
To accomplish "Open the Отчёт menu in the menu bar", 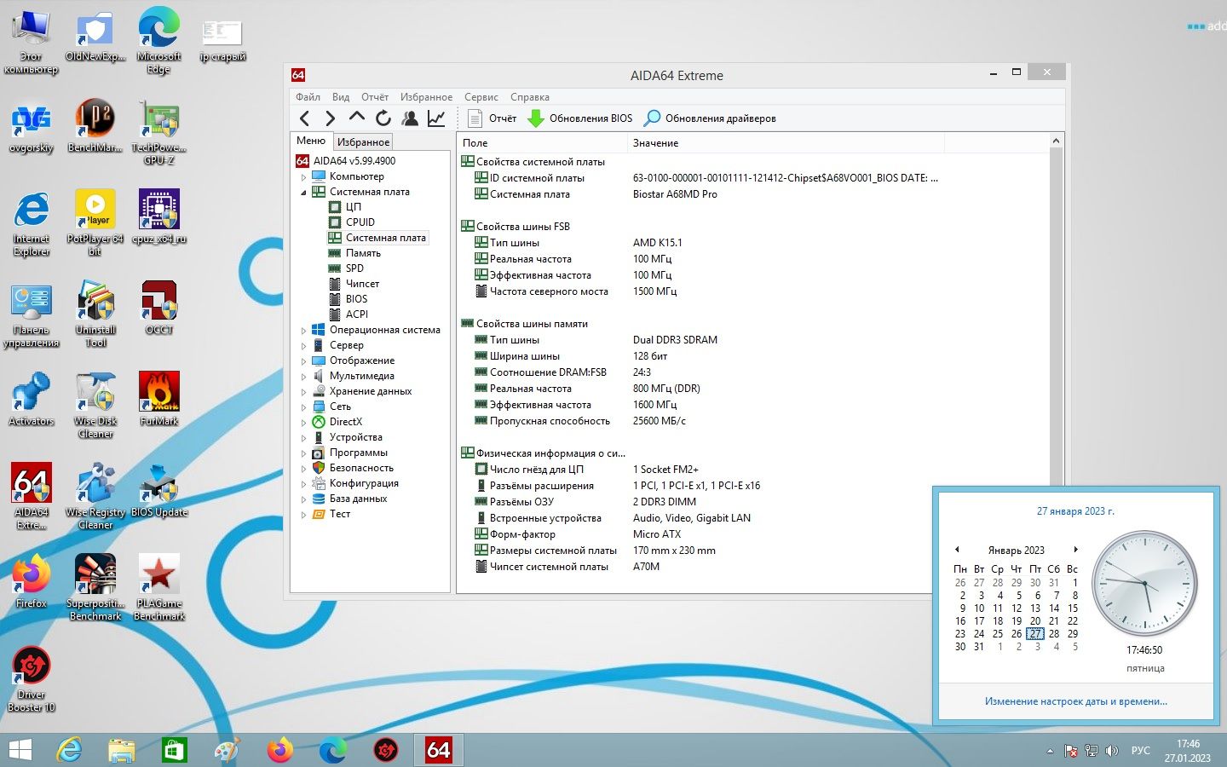I will pos(375,97).
